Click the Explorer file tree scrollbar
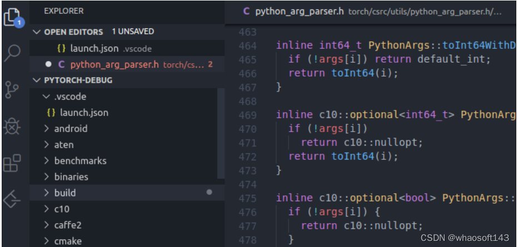The width and height of the screenshot is (518, 247). click(x=221, y=133)
